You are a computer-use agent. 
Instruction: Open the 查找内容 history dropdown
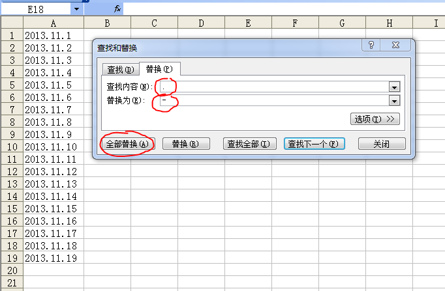point(394,87)
